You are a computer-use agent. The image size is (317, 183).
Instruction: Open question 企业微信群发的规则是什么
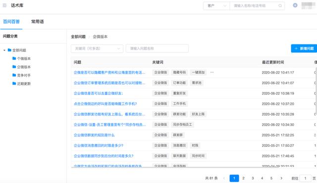coord(94,135)
